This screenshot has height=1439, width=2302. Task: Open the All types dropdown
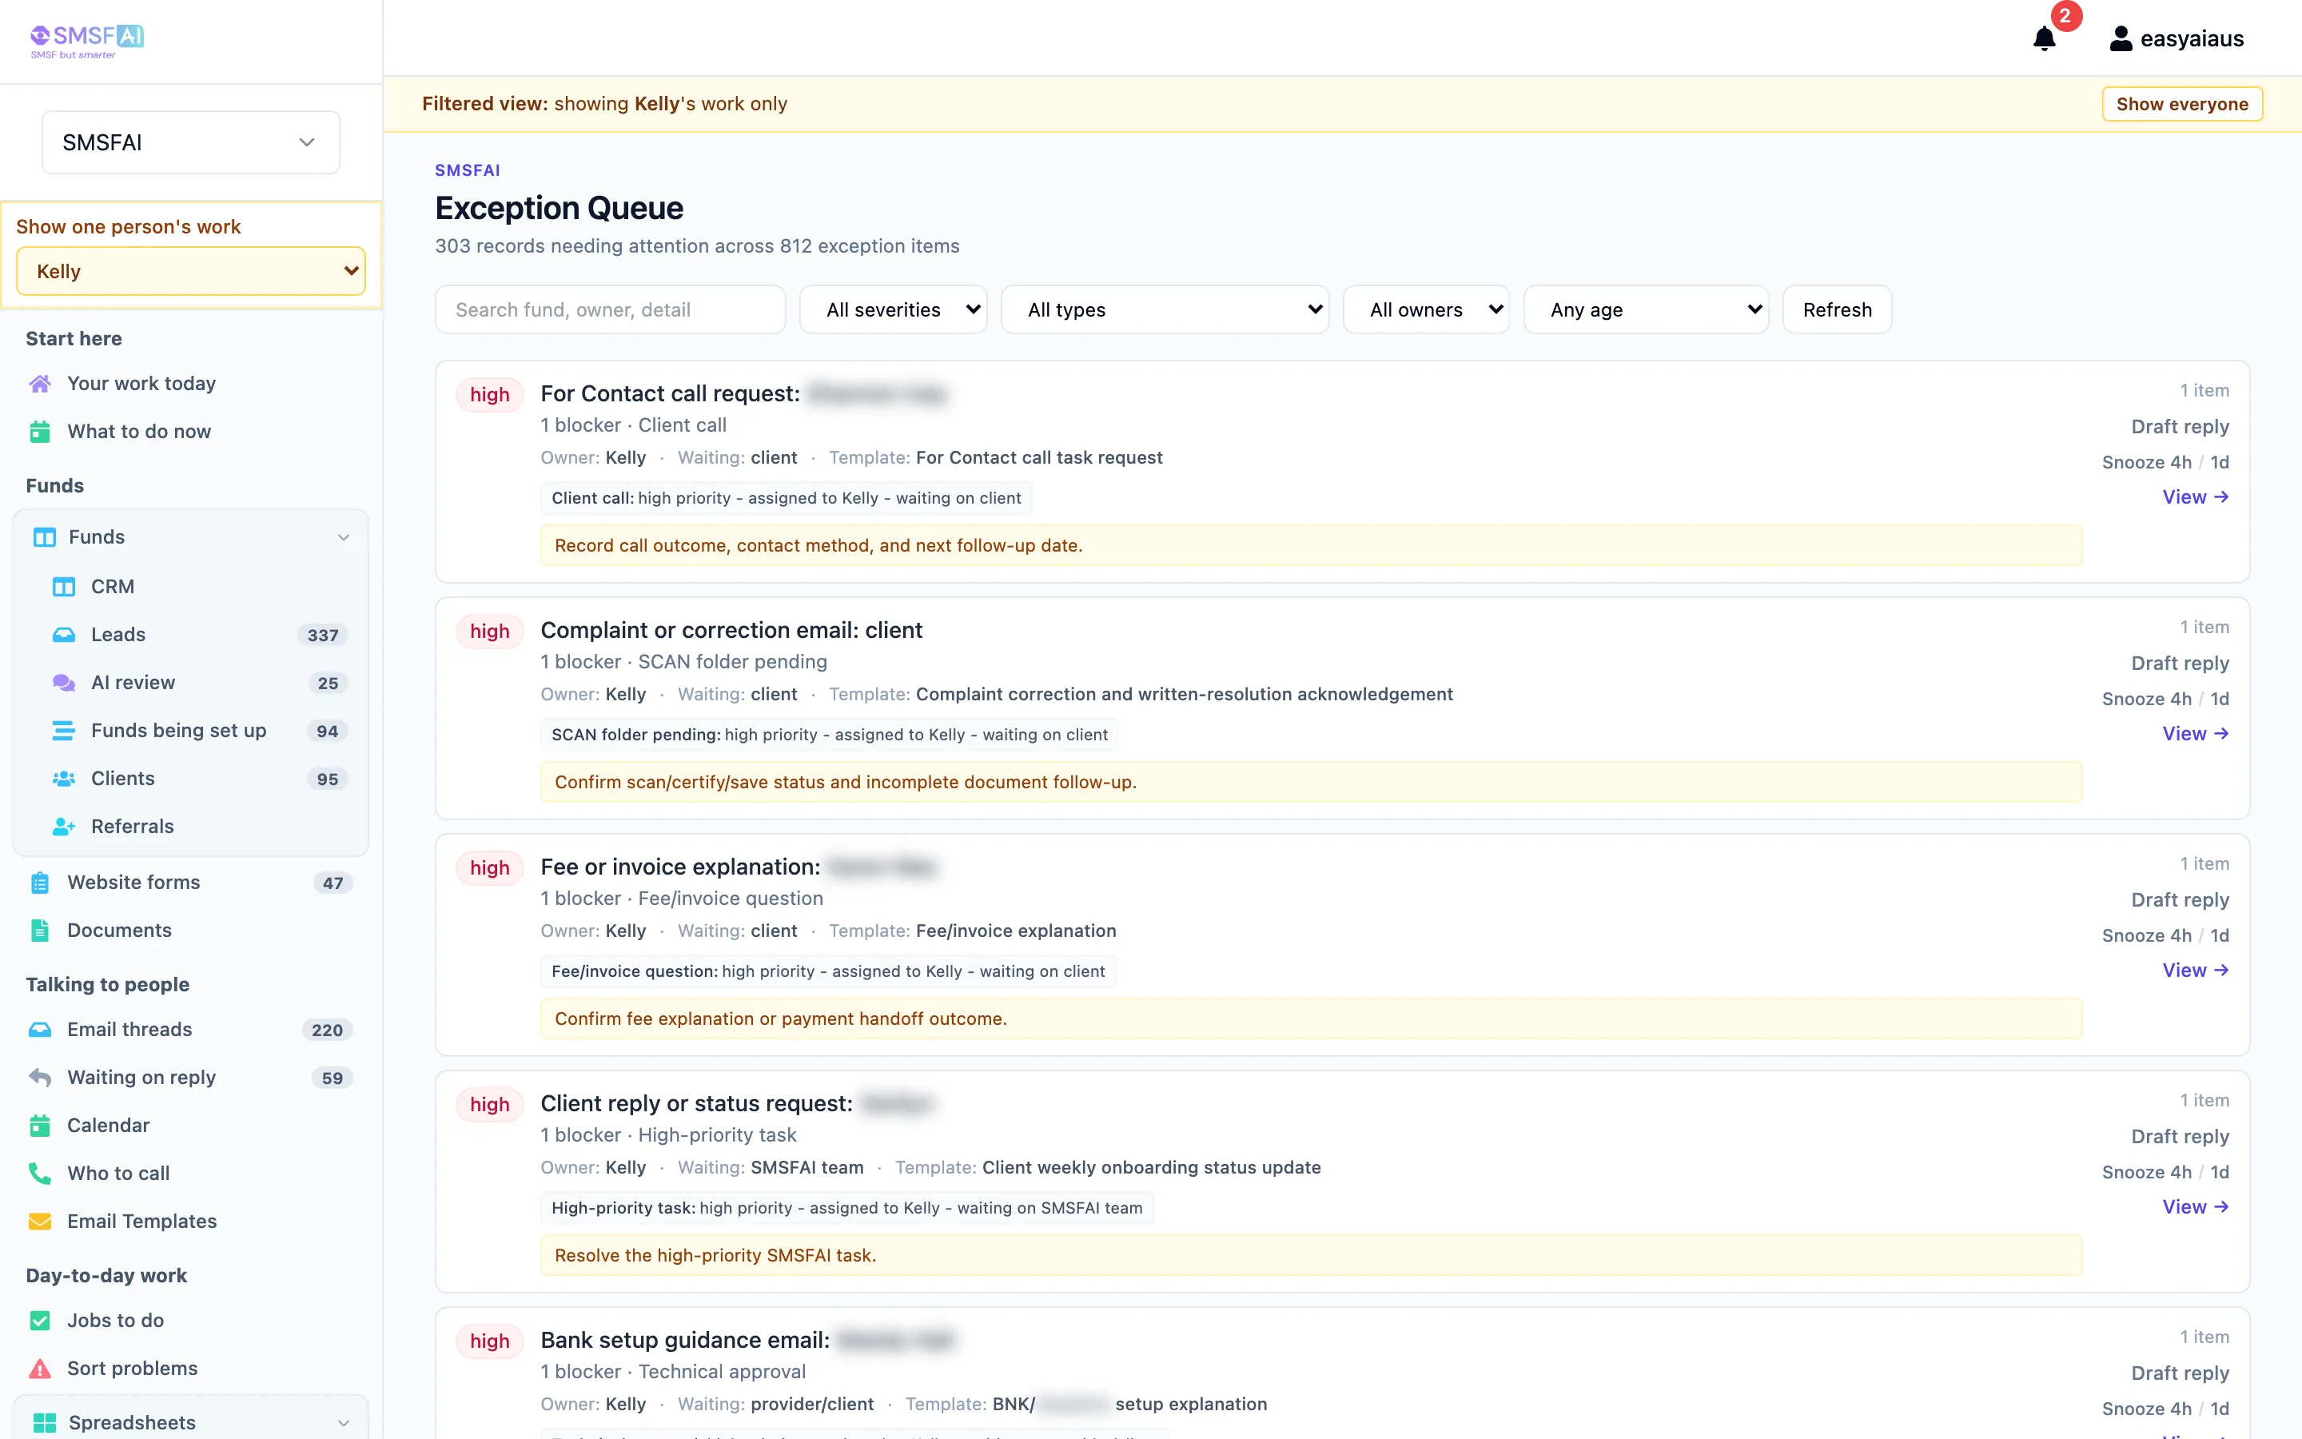(1165, 310)
